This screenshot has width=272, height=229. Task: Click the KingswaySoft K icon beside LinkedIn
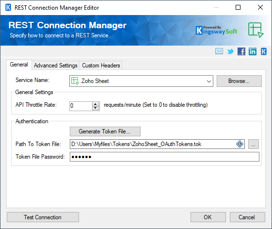264,51
